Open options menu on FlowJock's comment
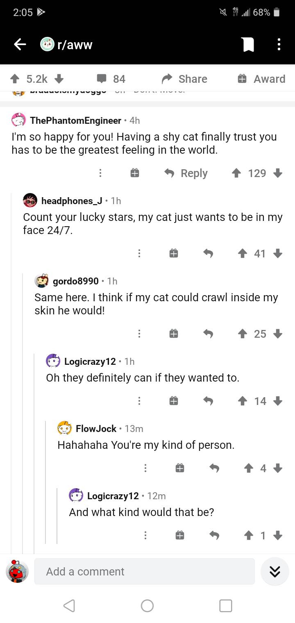 click(x=145, y=468)
